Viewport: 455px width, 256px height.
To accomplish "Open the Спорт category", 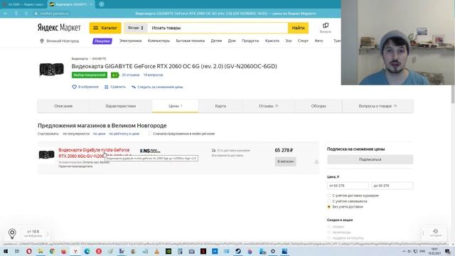I will (x=303, y=41).
